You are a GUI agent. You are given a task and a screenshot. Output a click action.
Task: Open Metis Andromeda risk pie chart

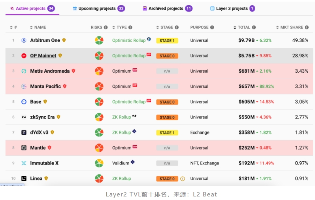[x=99, y=71]
